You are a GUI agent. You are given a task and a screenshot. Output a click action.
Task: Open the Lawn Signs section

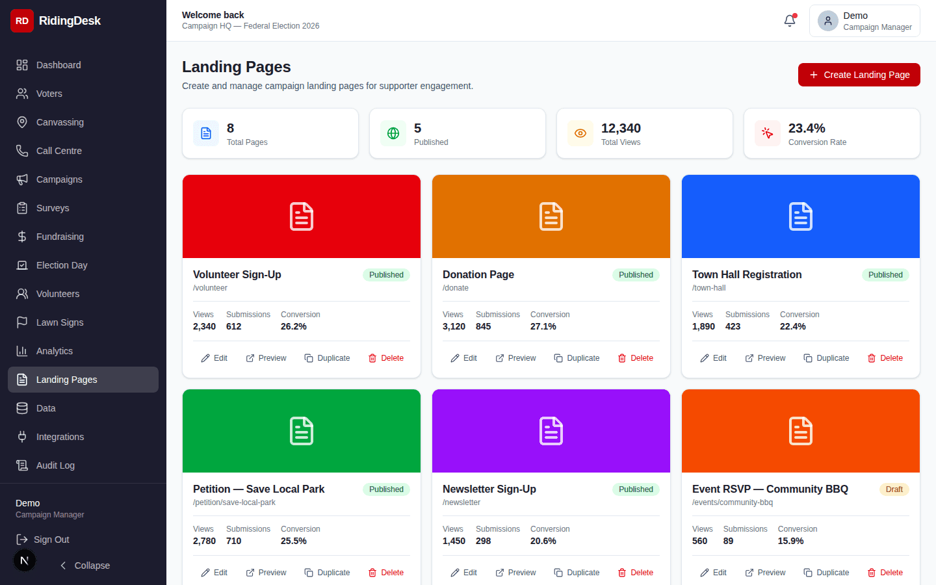pyautogui.click(x=60, y=322)
